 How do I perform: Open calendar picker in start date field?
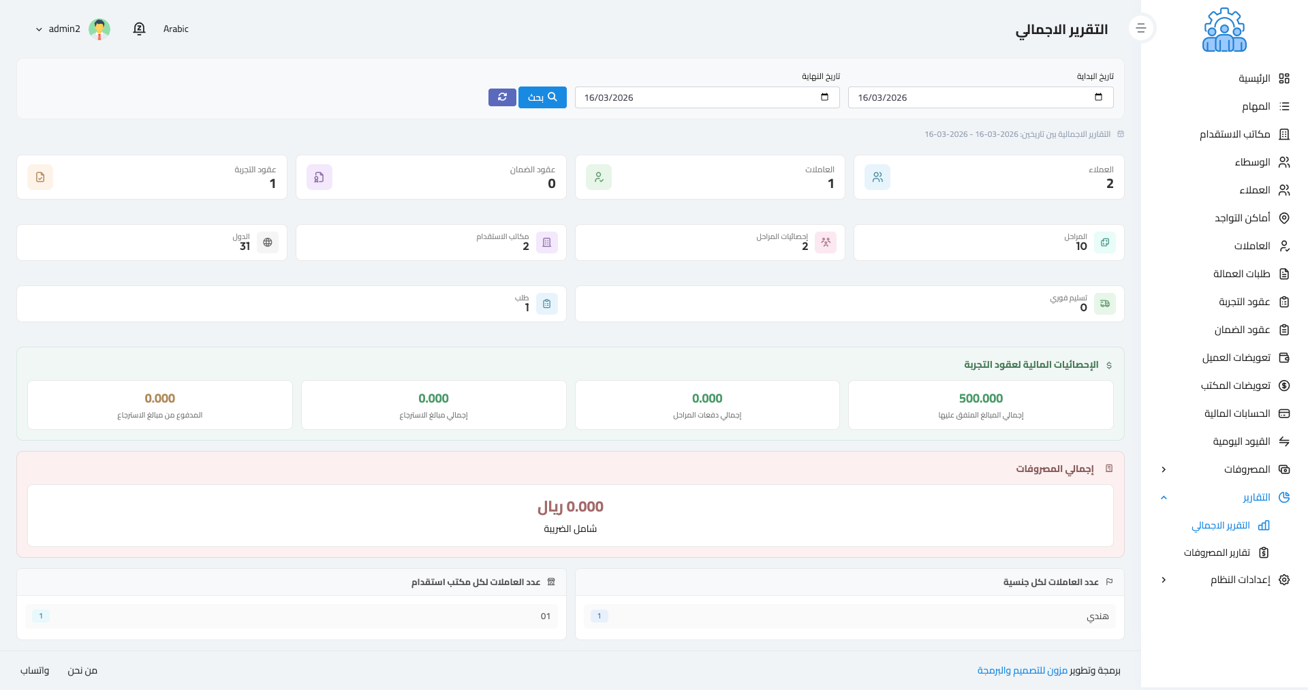coord(1098,97)
